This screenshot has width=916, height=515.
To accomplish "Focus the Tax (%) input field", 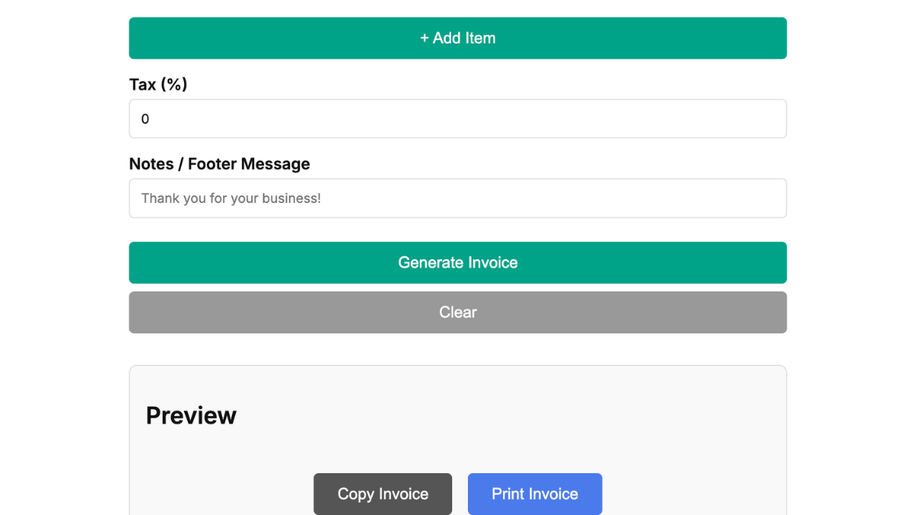I will [x=458, y=119].
